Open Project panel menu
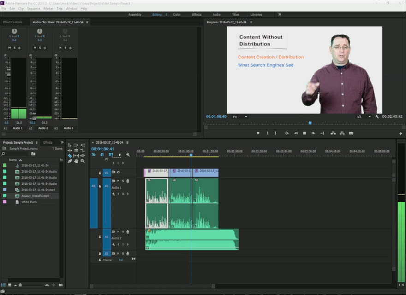Screen dimensions: 406x295 click(36, 142)
